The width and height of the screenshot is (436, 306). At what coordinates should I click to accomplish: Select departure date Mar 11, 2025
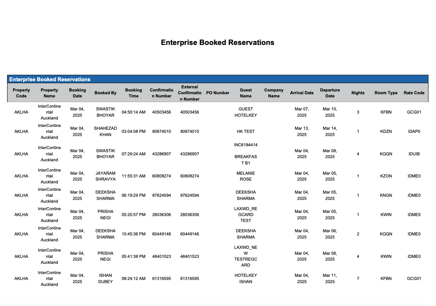click(x=330, y=278)
